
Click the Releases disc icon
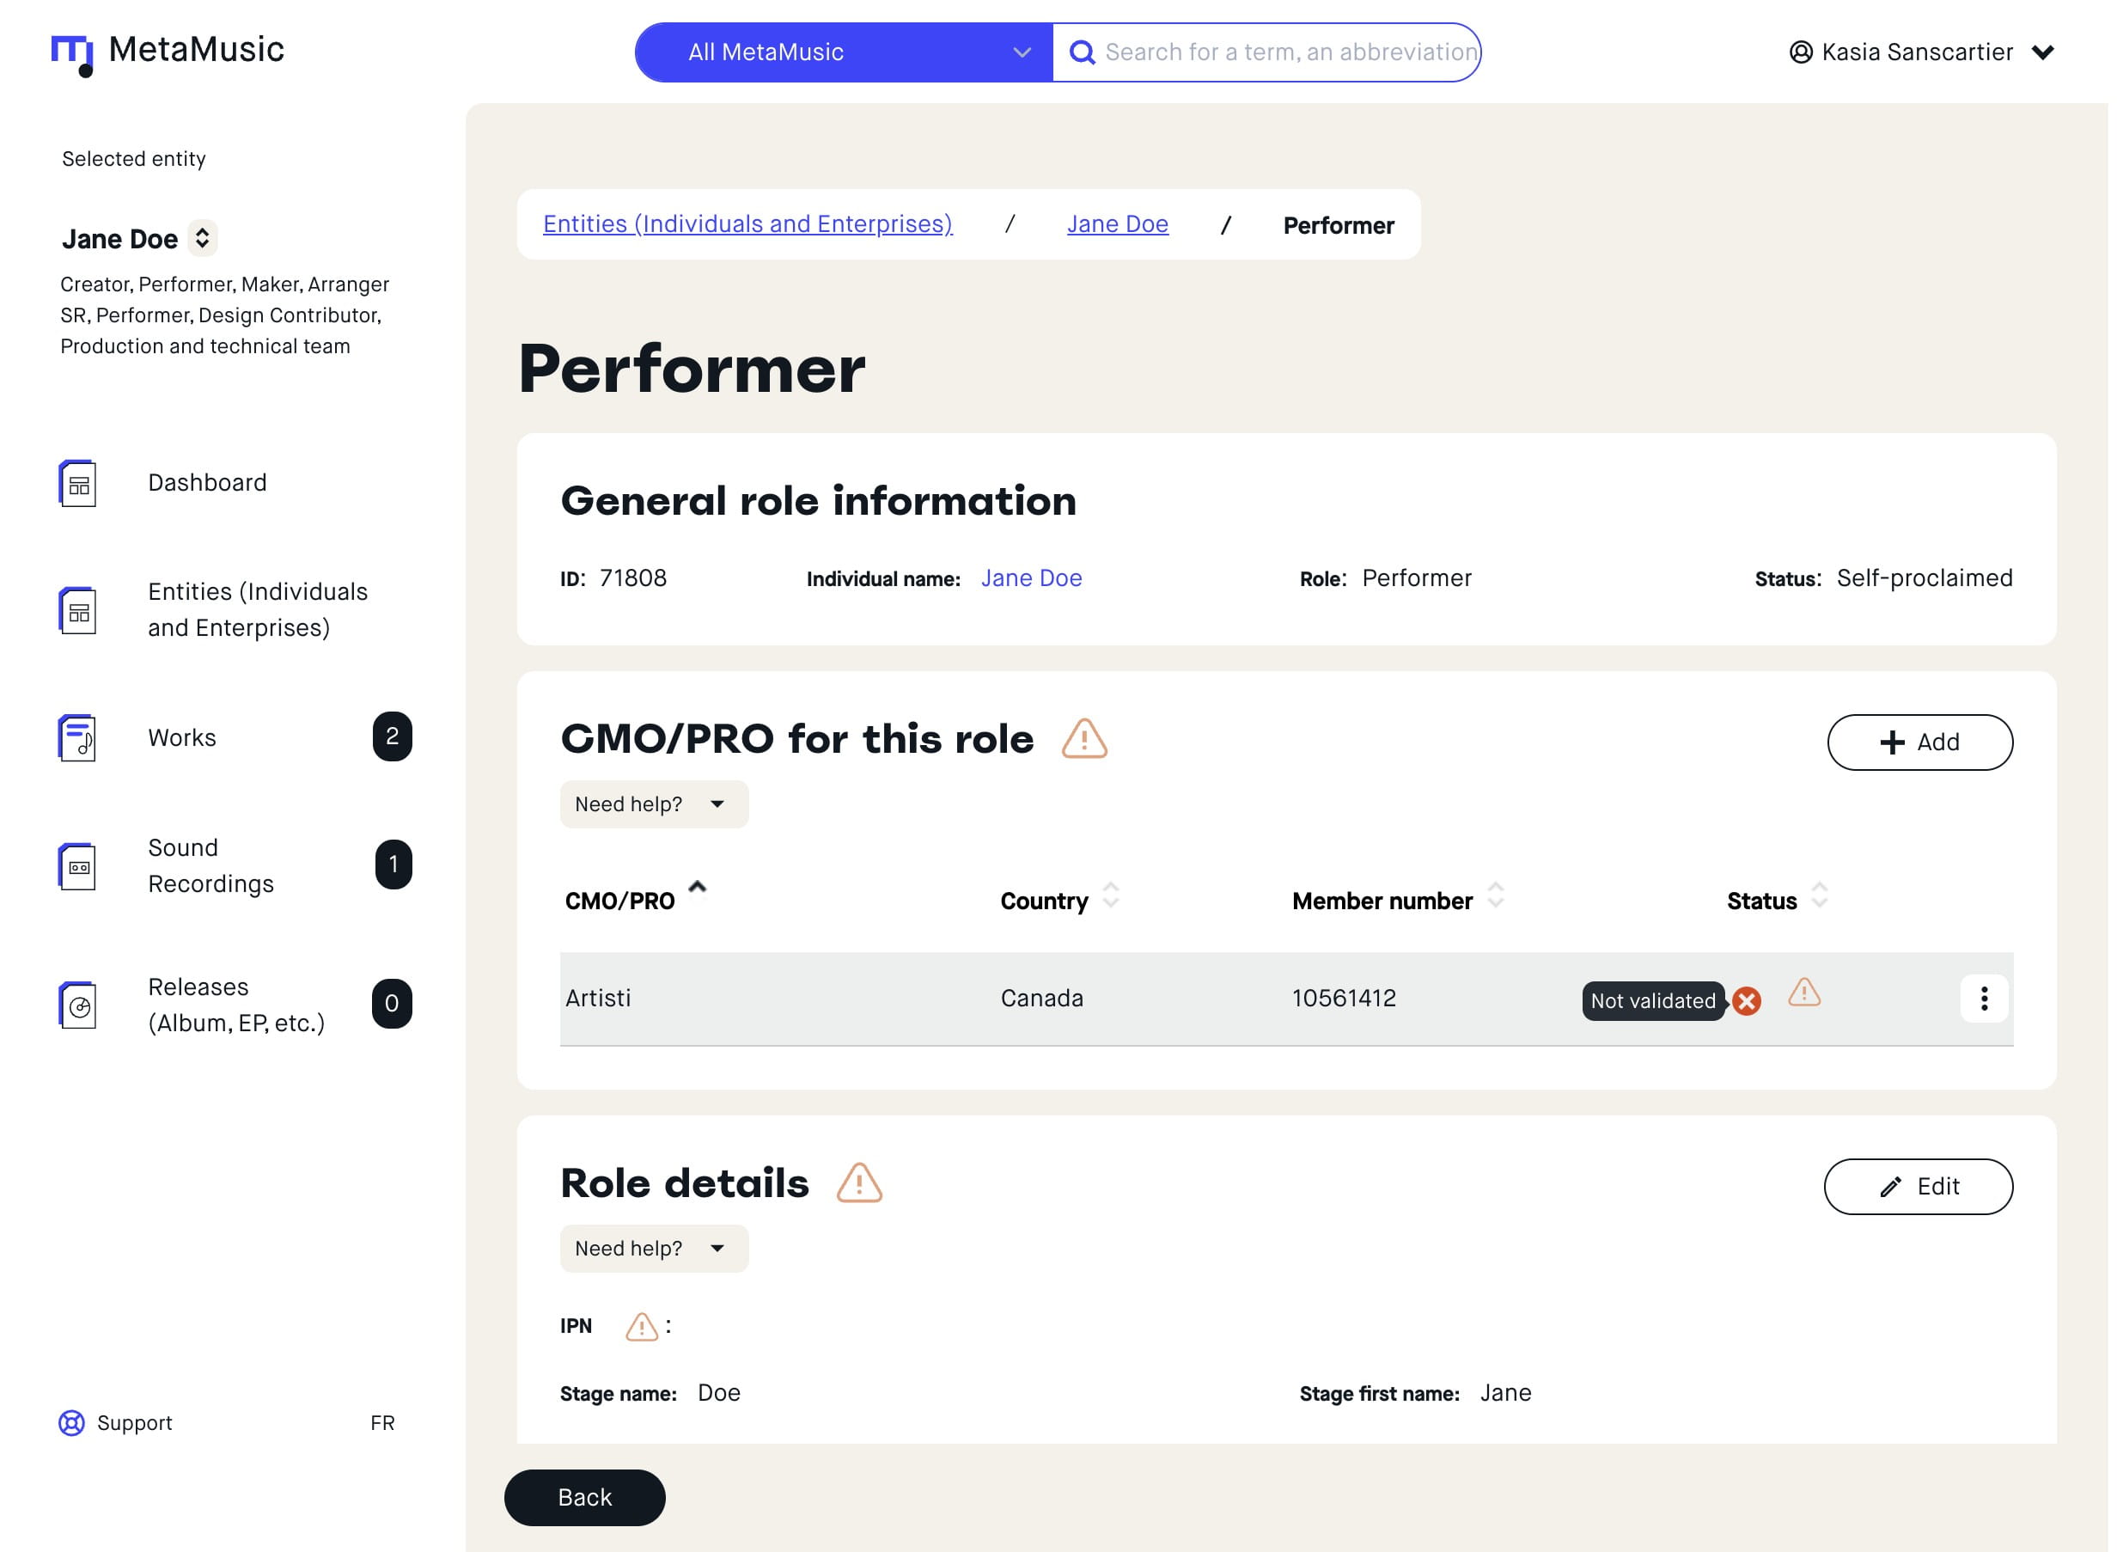(x=78, y=1005)
